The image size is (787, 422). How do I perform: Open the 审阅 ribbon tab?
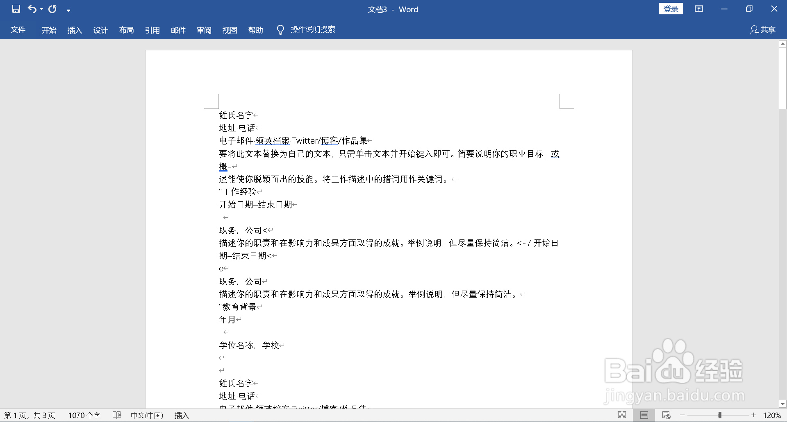pos(204,29)
